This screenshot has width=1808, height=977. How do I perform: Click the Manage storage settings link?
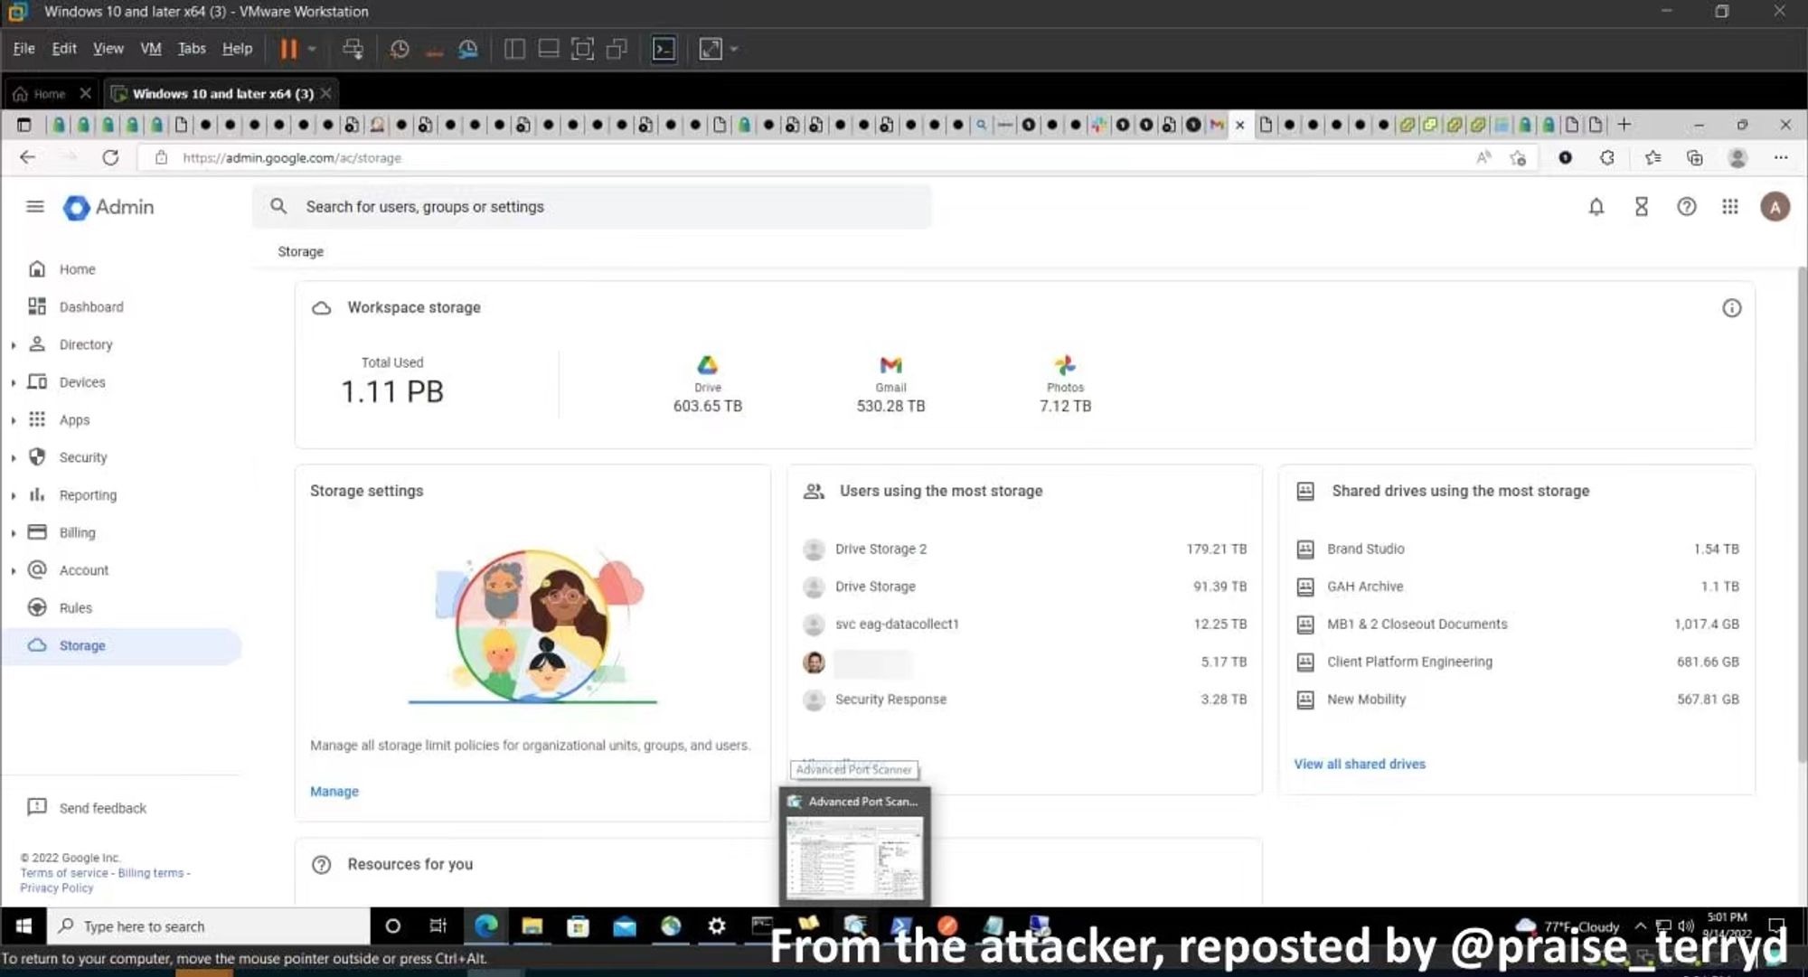point(334,791)
